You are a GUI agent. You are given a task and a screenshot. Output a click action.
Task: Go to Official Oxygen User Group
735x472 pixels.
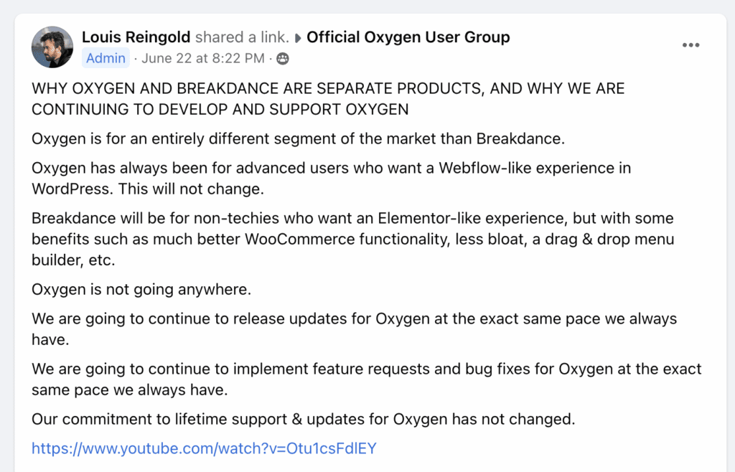(408, 37)
